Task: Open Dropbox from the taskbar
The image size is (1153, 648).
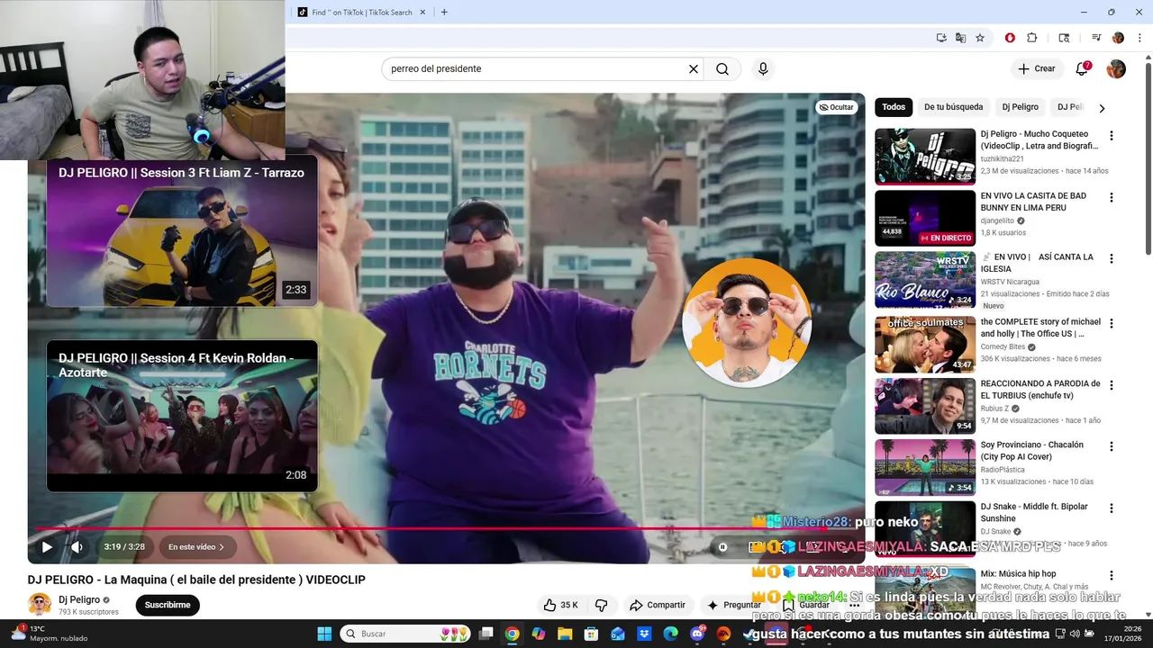Action: tap(644, 634)
